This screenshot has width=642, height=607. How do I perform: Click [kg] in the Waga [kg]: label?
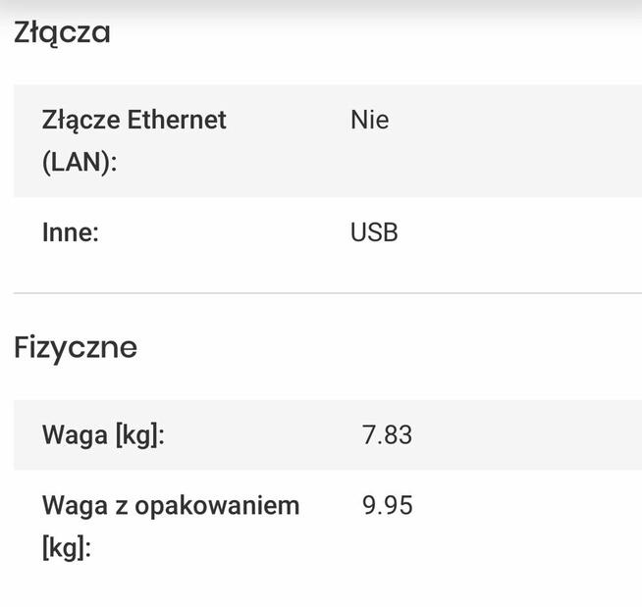click(x=139, y=434)
